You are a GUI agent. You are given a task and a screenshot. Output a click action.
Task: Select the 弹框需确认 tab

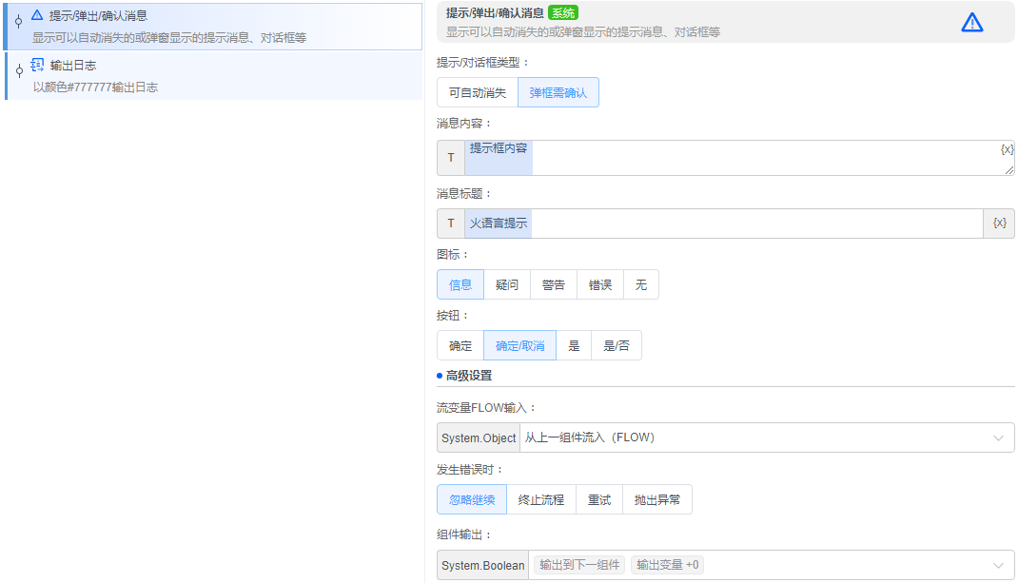[558, 92]
